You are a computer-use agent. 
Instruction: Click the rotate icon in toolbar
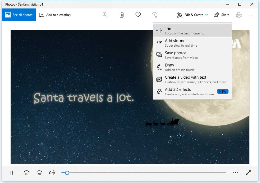(x=155, y=15)
